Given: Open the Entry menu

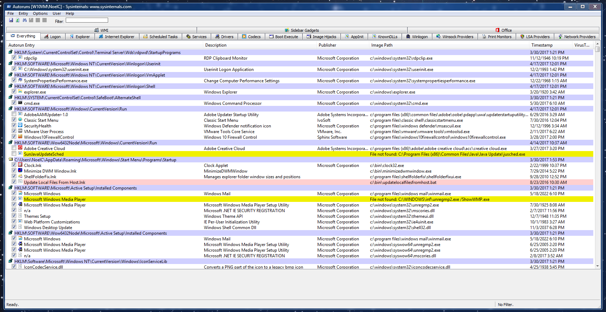Looking at the screenshot, I should click(x=23, y=13).
